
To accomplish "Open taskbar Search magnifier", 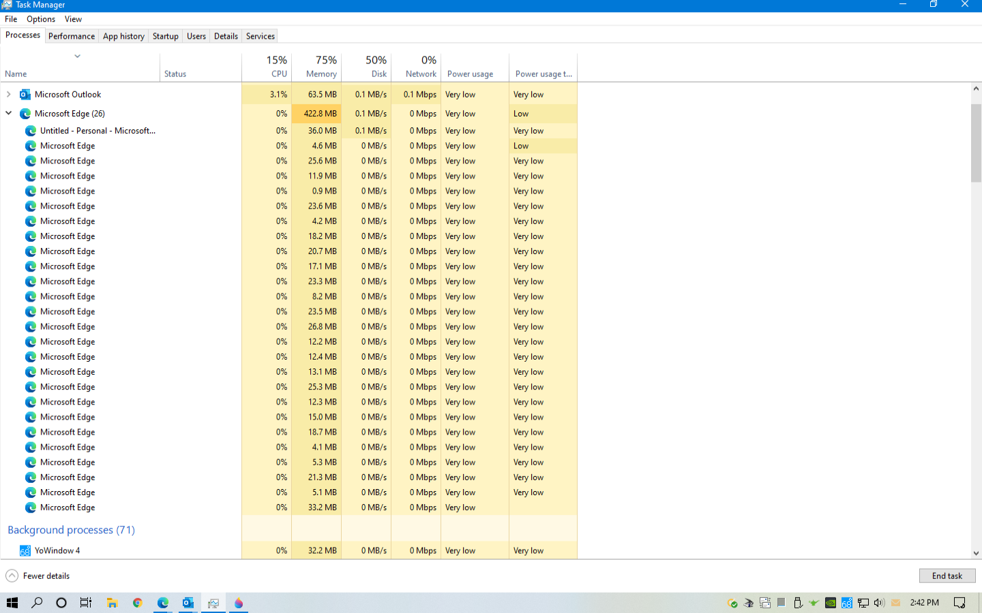I will [37, 603].
